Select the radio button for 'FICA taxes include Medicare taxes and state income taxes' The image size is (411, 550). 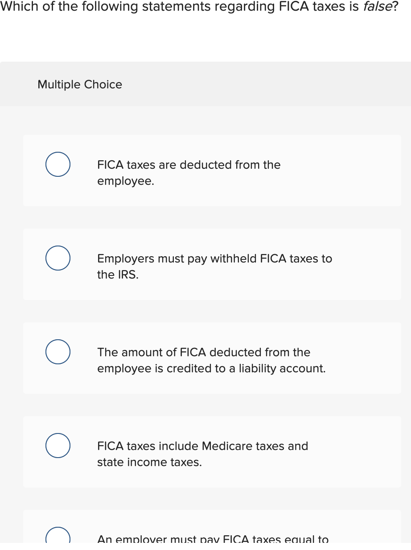point(58,446)
